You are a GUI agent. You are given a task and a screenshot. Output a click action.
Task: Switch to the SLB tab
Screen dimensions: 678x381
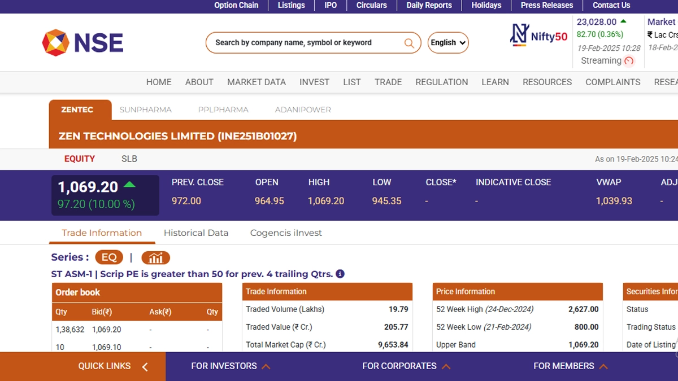click(x=129, y=159)
